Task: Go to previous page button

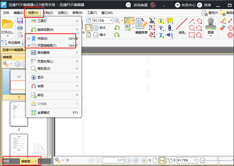Action: tap(98, 160)
